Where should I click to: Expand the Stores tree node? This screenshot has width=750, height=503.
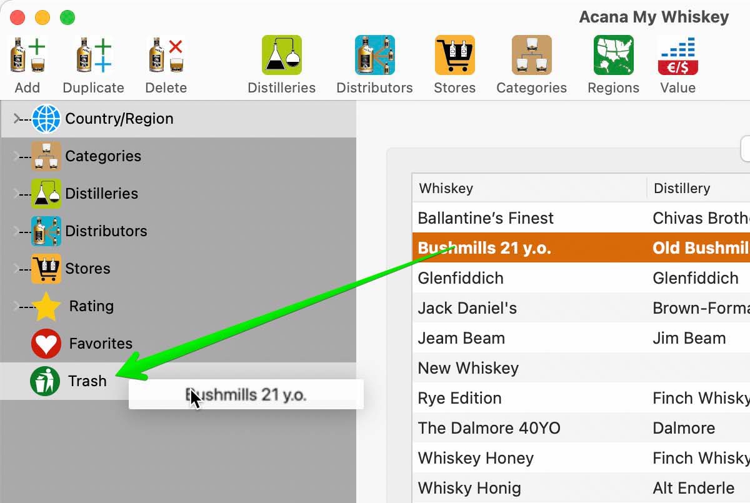pyautogui.click(x=17, y=269)
